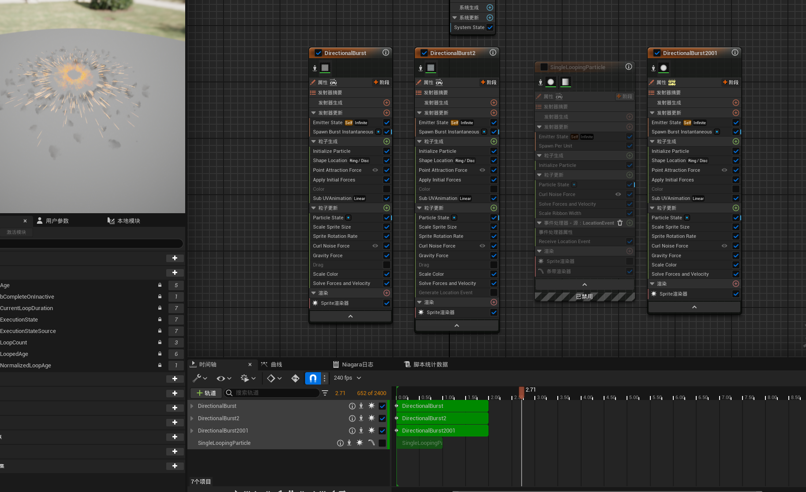
Task: Click the 轨道 add track button
Action: click(206, 393)
